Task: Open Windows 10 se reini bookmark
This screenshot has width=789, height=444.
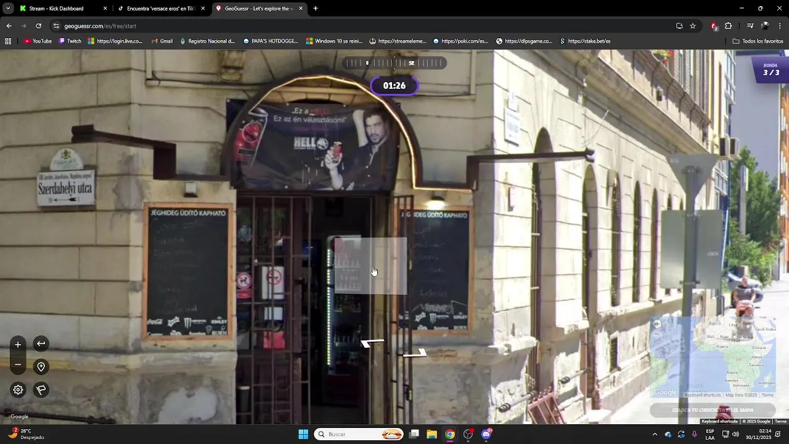Action: point(334,41)
